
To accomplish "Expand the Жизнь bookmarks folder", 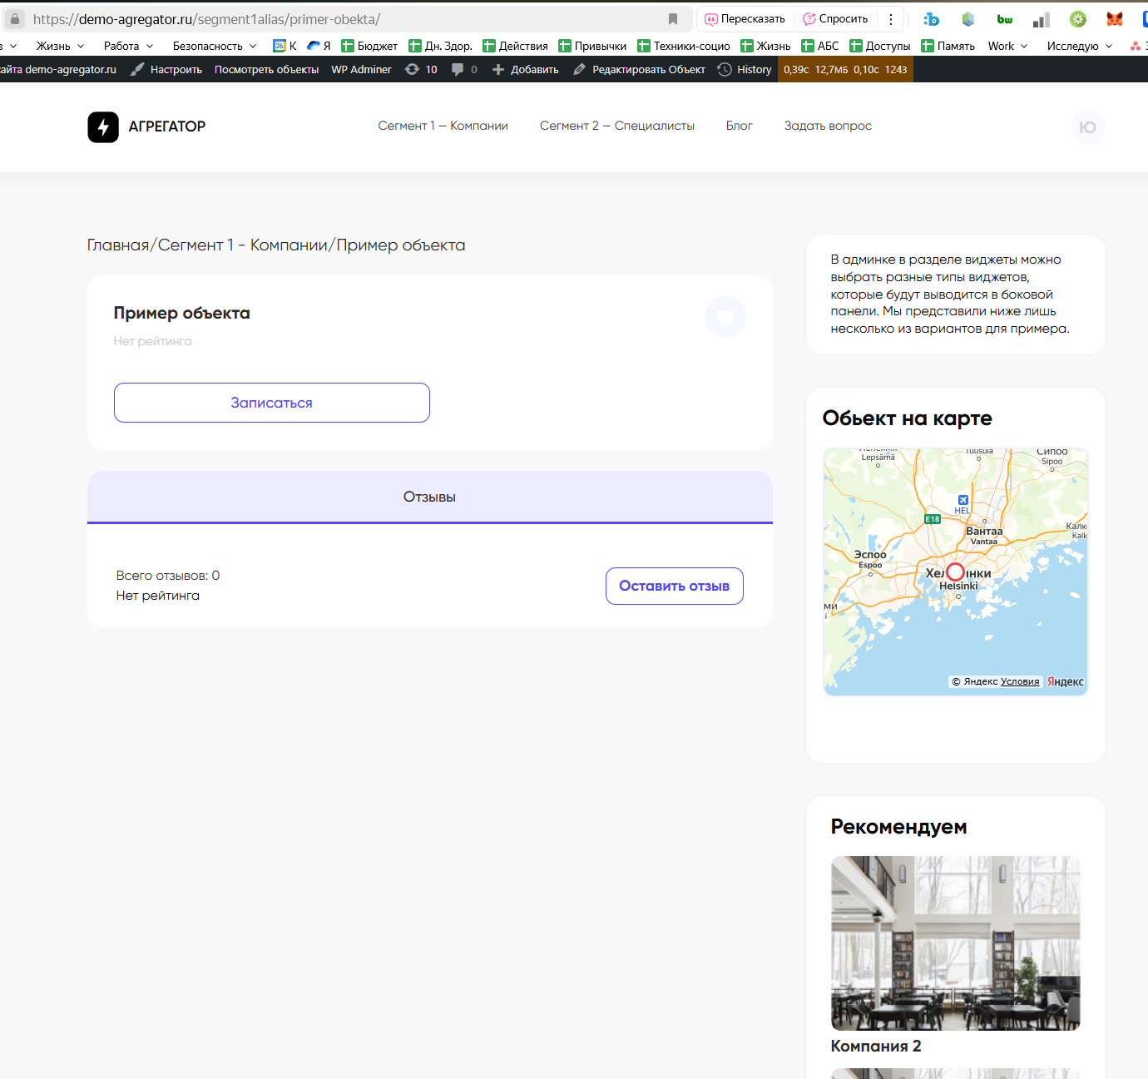I will click(60, 46).
